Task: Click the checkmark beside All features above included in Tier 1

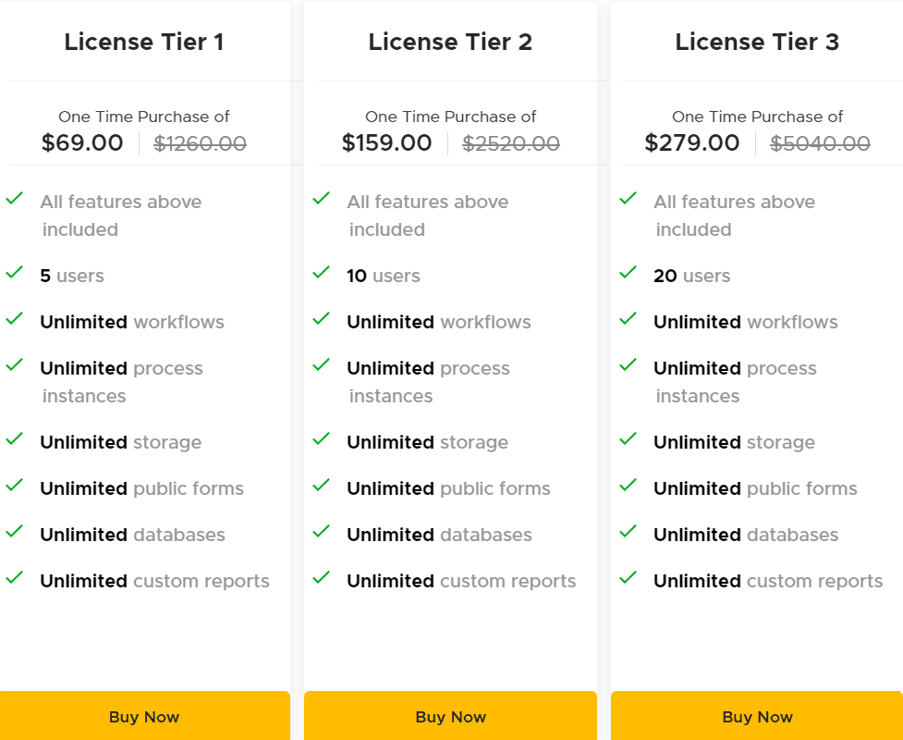Action: [14, 197]
